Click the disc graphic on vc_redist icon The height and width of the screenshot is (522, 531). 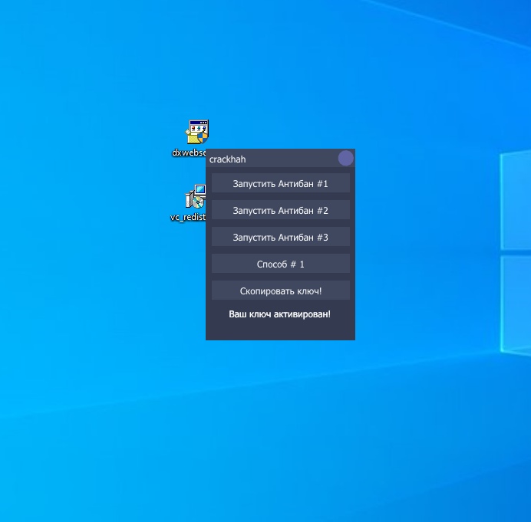(197, 202)
